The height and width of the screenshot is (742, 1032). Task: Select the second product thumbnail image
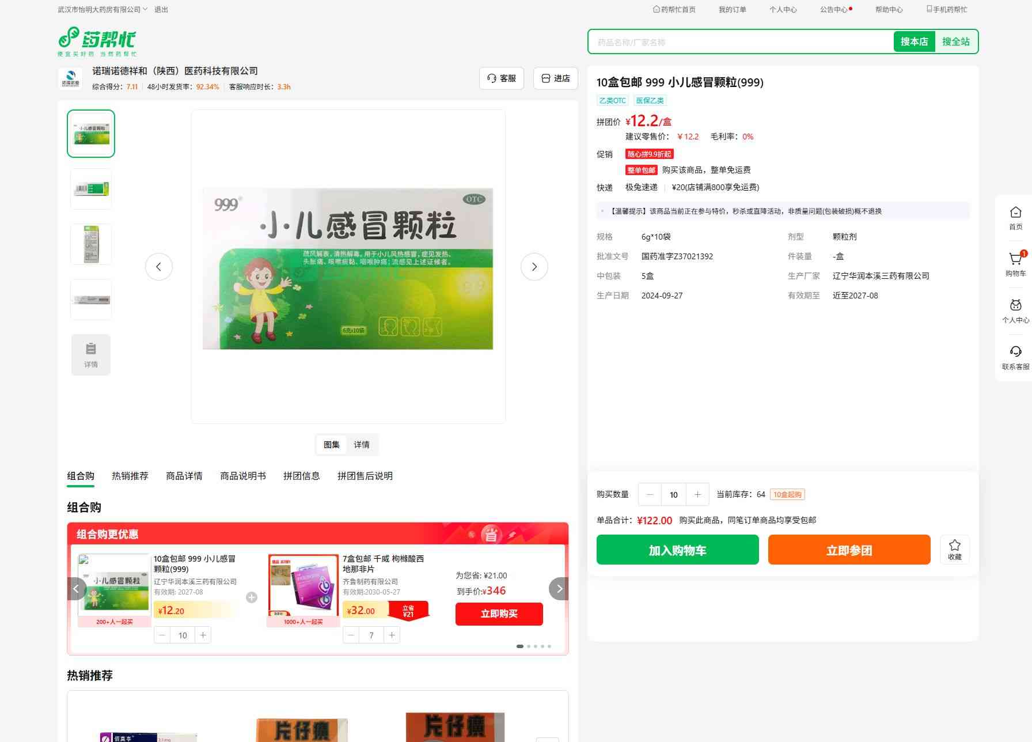point(91,189)
